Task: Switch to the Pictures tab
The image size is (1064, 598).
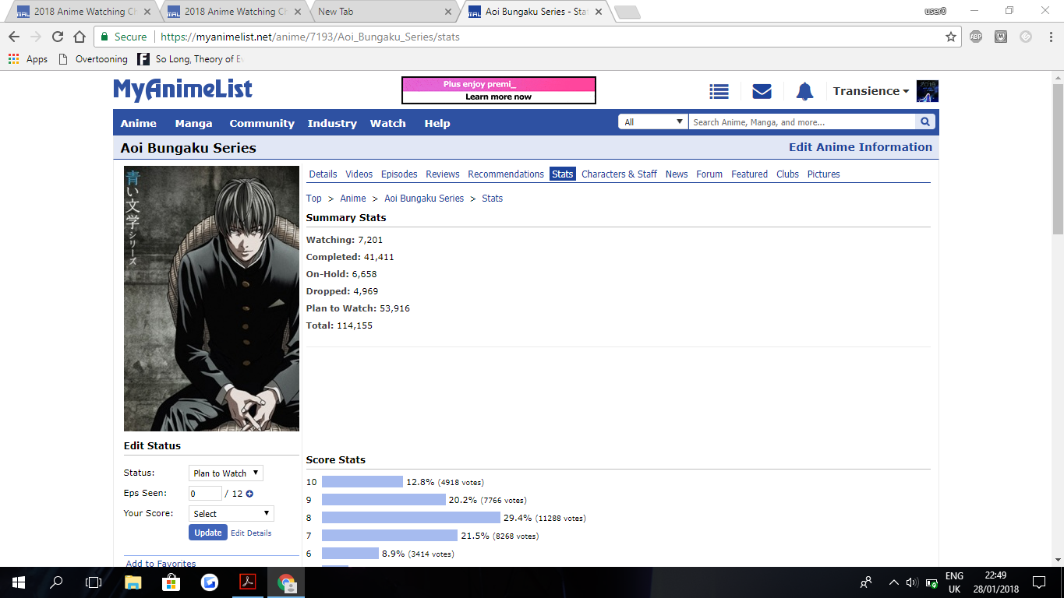Action: point(824,174)
